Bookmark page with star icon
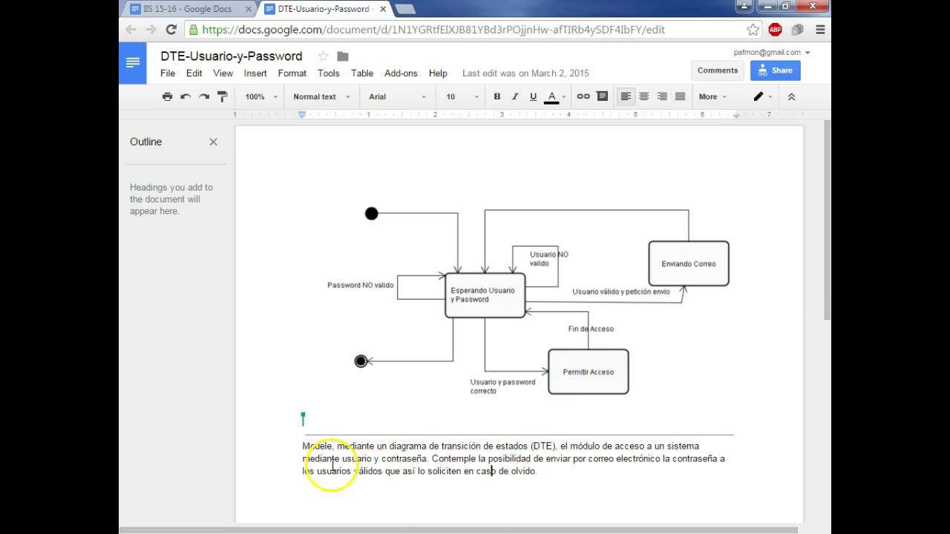 pyautogui.click(x=753, y=30)
